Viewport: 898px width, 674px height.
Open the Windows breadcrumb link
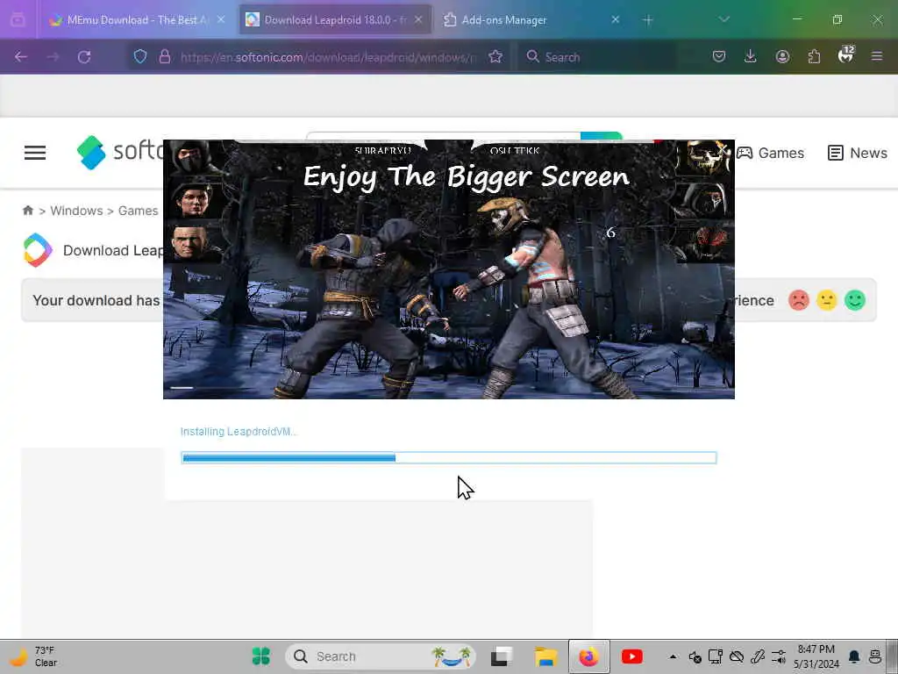tap(77, 211)
